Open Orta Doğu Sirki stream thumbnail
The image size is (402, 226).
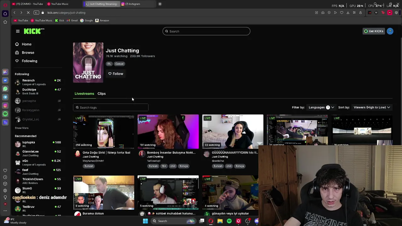[104, 132]
